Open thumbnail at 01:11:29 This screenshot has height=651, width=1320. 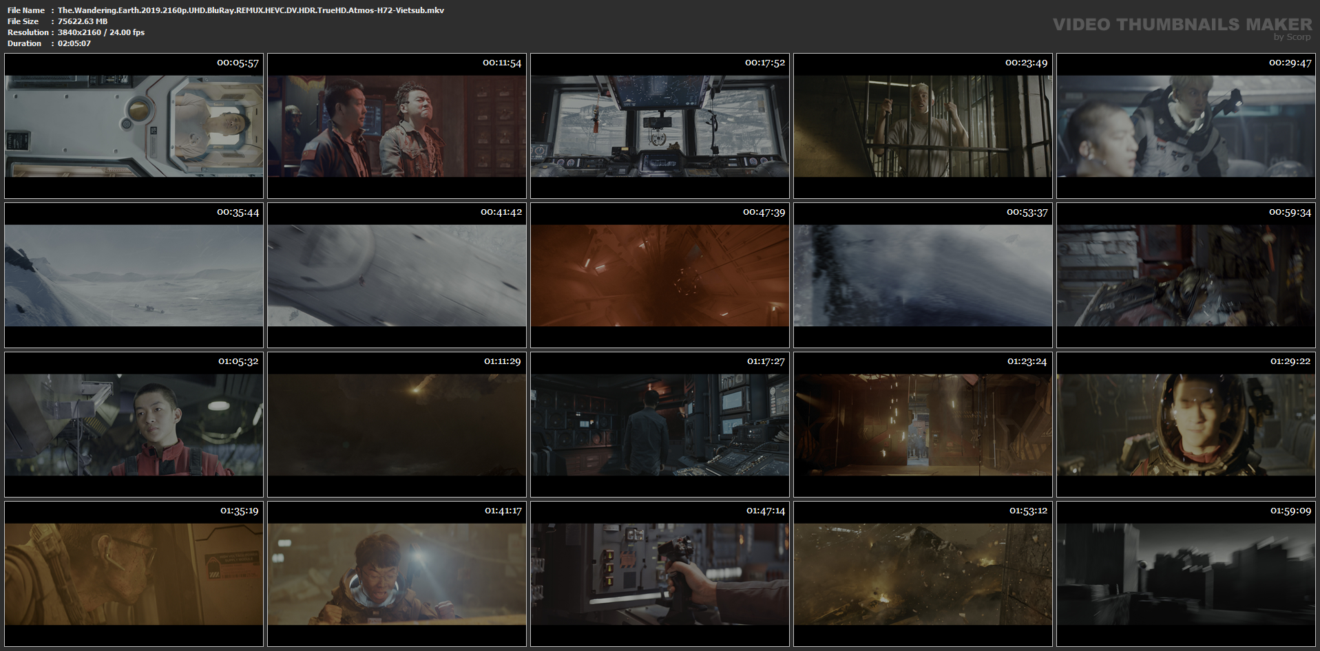[x=397, y=425]
